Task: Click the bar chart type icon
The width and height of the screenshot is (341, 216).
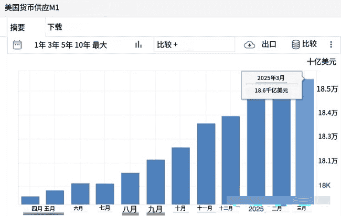Action: click(x=138, y=44)
